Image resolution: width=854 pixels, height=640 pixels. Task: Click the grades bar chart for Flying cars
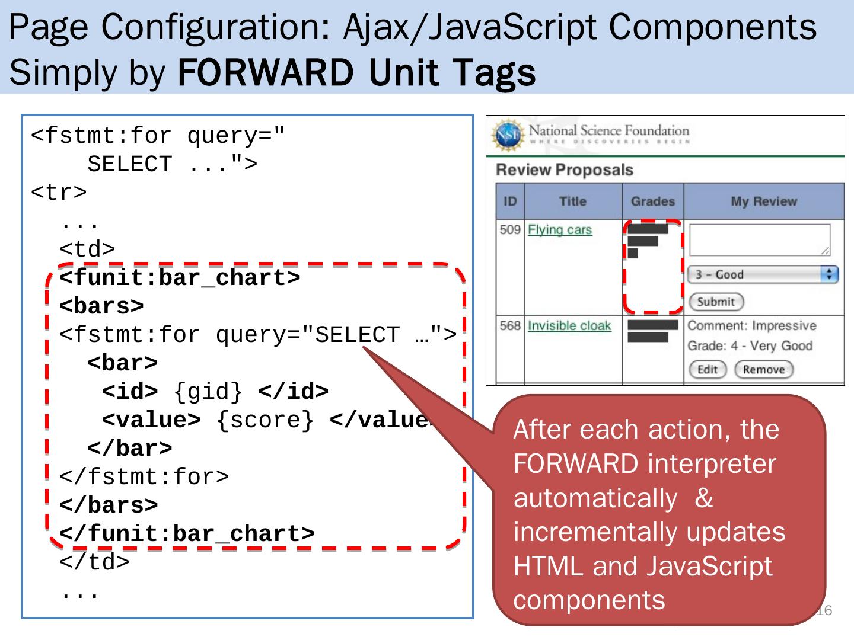point(648,241)
